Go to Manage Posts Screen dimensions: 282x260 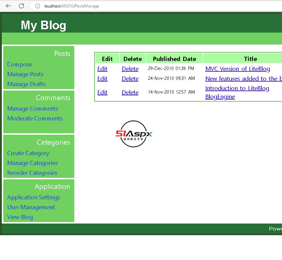click(25, 74)
